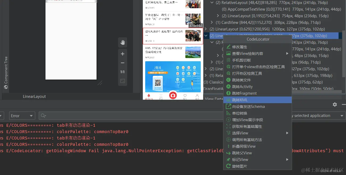Tap the blue QR code banner

[173, 77]
